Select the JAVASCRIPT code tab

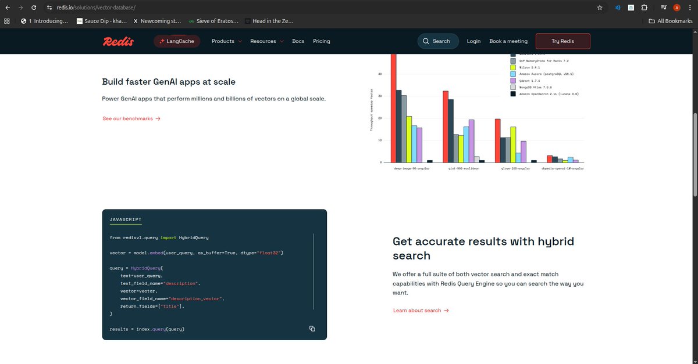tap(126, 219)
